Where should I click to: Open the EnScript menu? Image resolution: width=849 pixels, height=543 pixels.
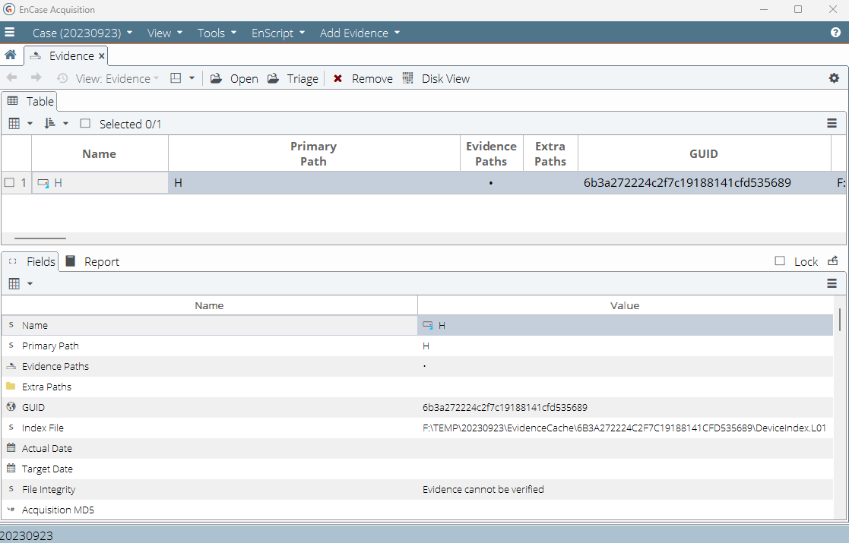click(278, 33)
